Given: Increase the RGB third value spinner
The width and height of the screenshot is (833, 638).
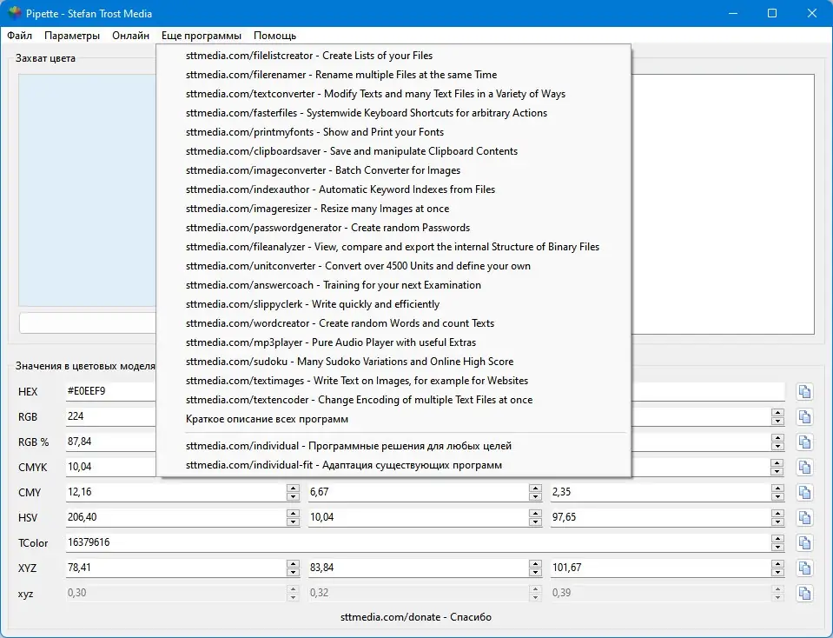Looking at the screenshot, I should coord(777,413).
